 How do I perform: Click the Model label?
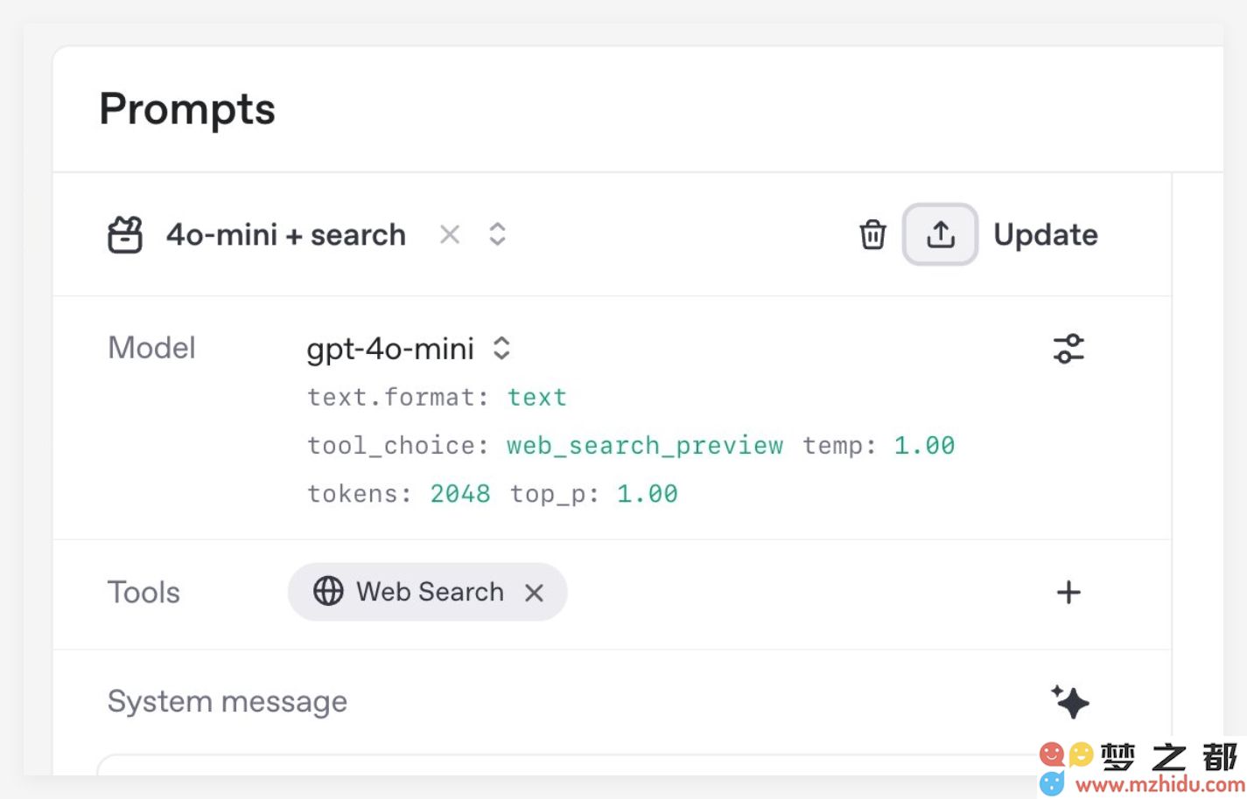(x=151, y=347)
